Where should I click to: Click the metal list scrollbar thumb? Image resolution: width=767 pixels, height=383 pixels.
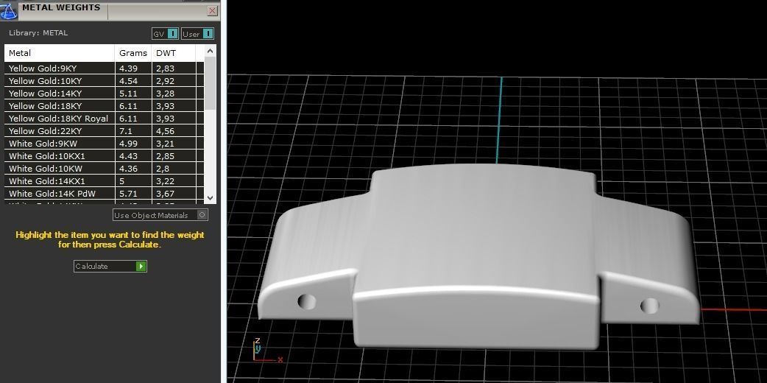click(211, 83)
